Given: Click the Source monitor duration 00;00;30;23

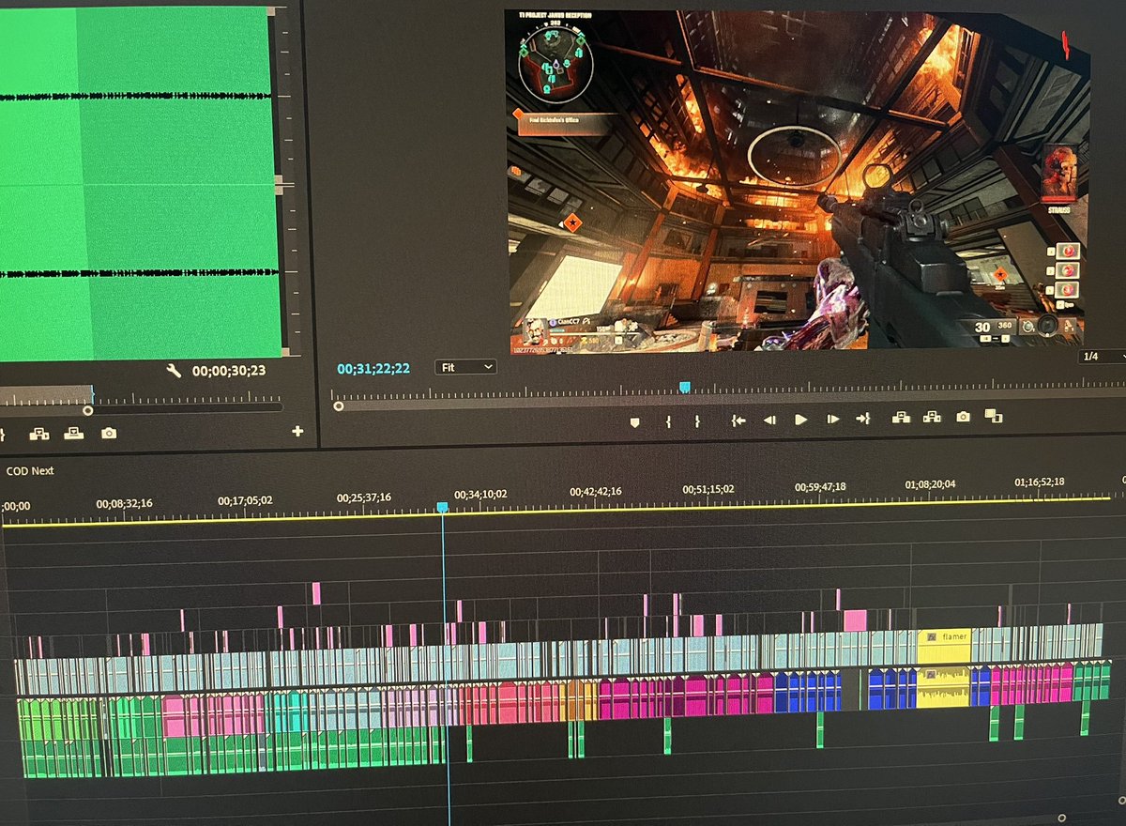Looking at the screenshot, I should click(229, 371).
